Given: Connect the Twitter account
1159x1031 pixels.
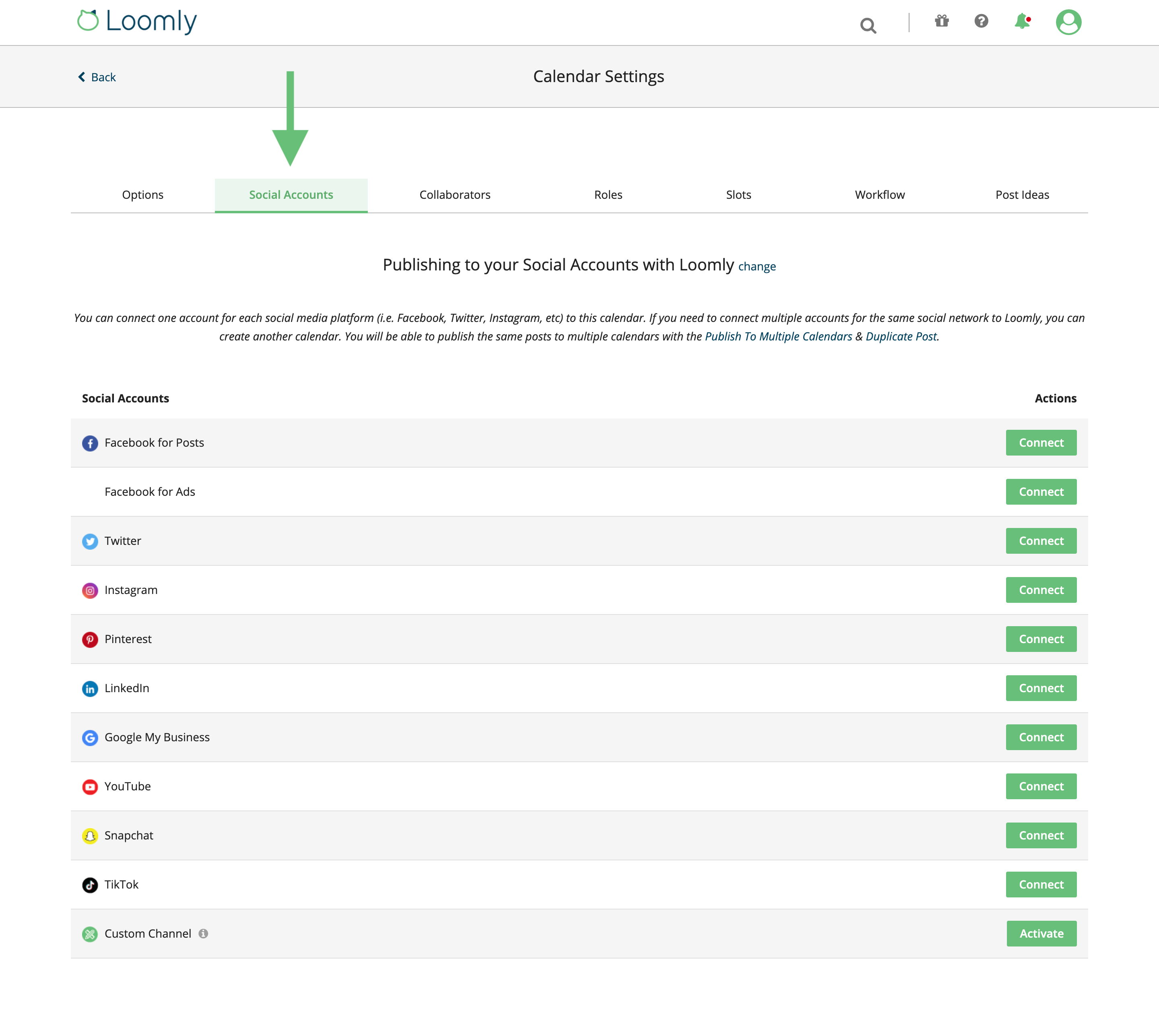Looking at the screenshot, I should [1041, 540].
